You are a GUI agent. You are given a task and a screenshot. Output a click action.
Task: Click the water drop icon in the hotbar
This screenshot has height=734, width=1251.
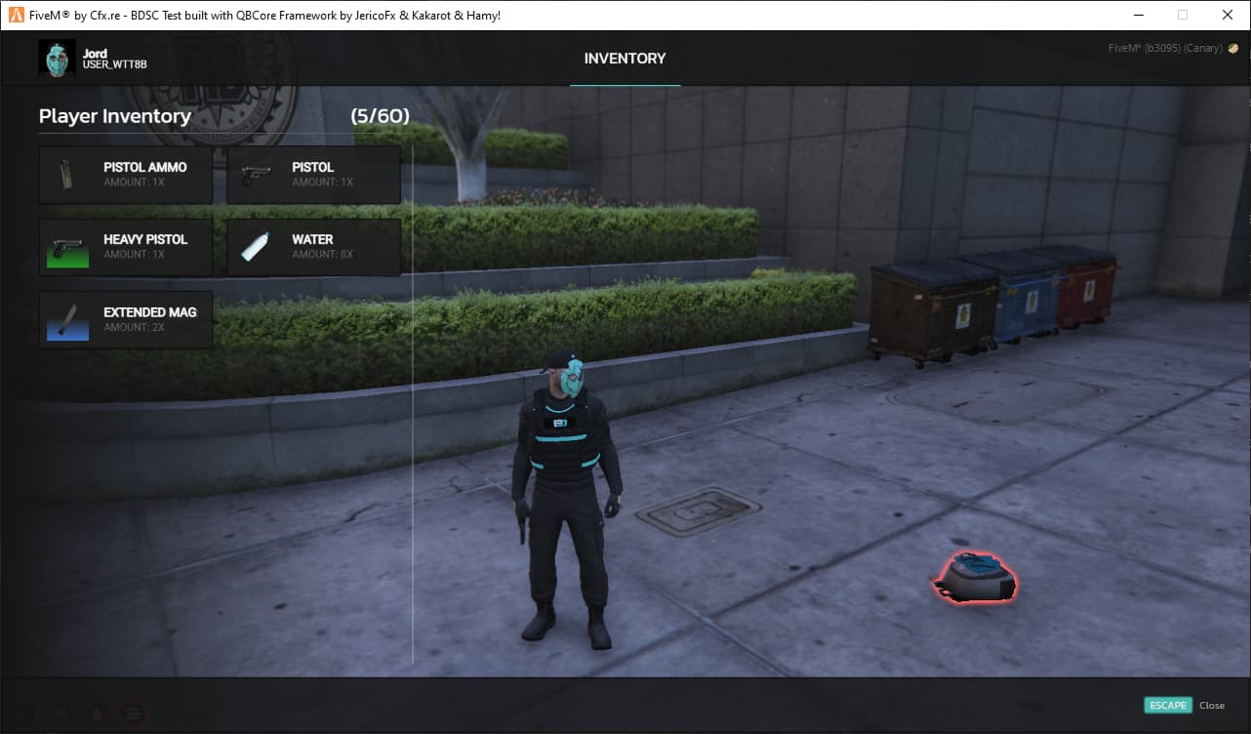(96, 714)
